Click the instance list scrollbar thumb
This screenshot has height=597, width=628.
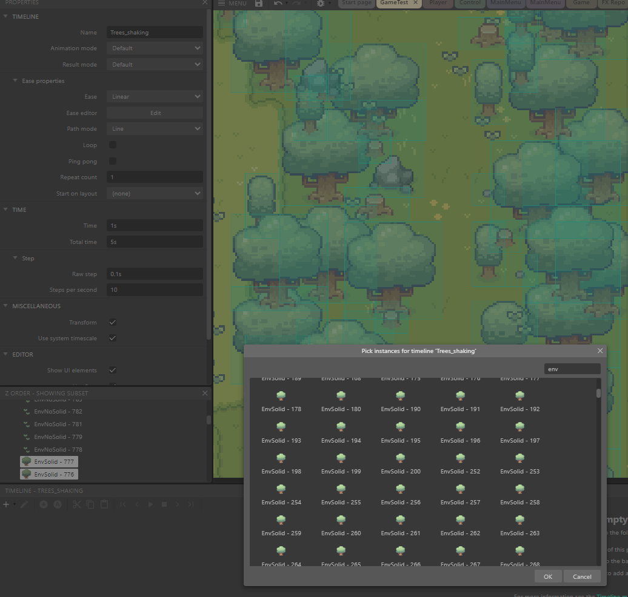tap(598, 394)
